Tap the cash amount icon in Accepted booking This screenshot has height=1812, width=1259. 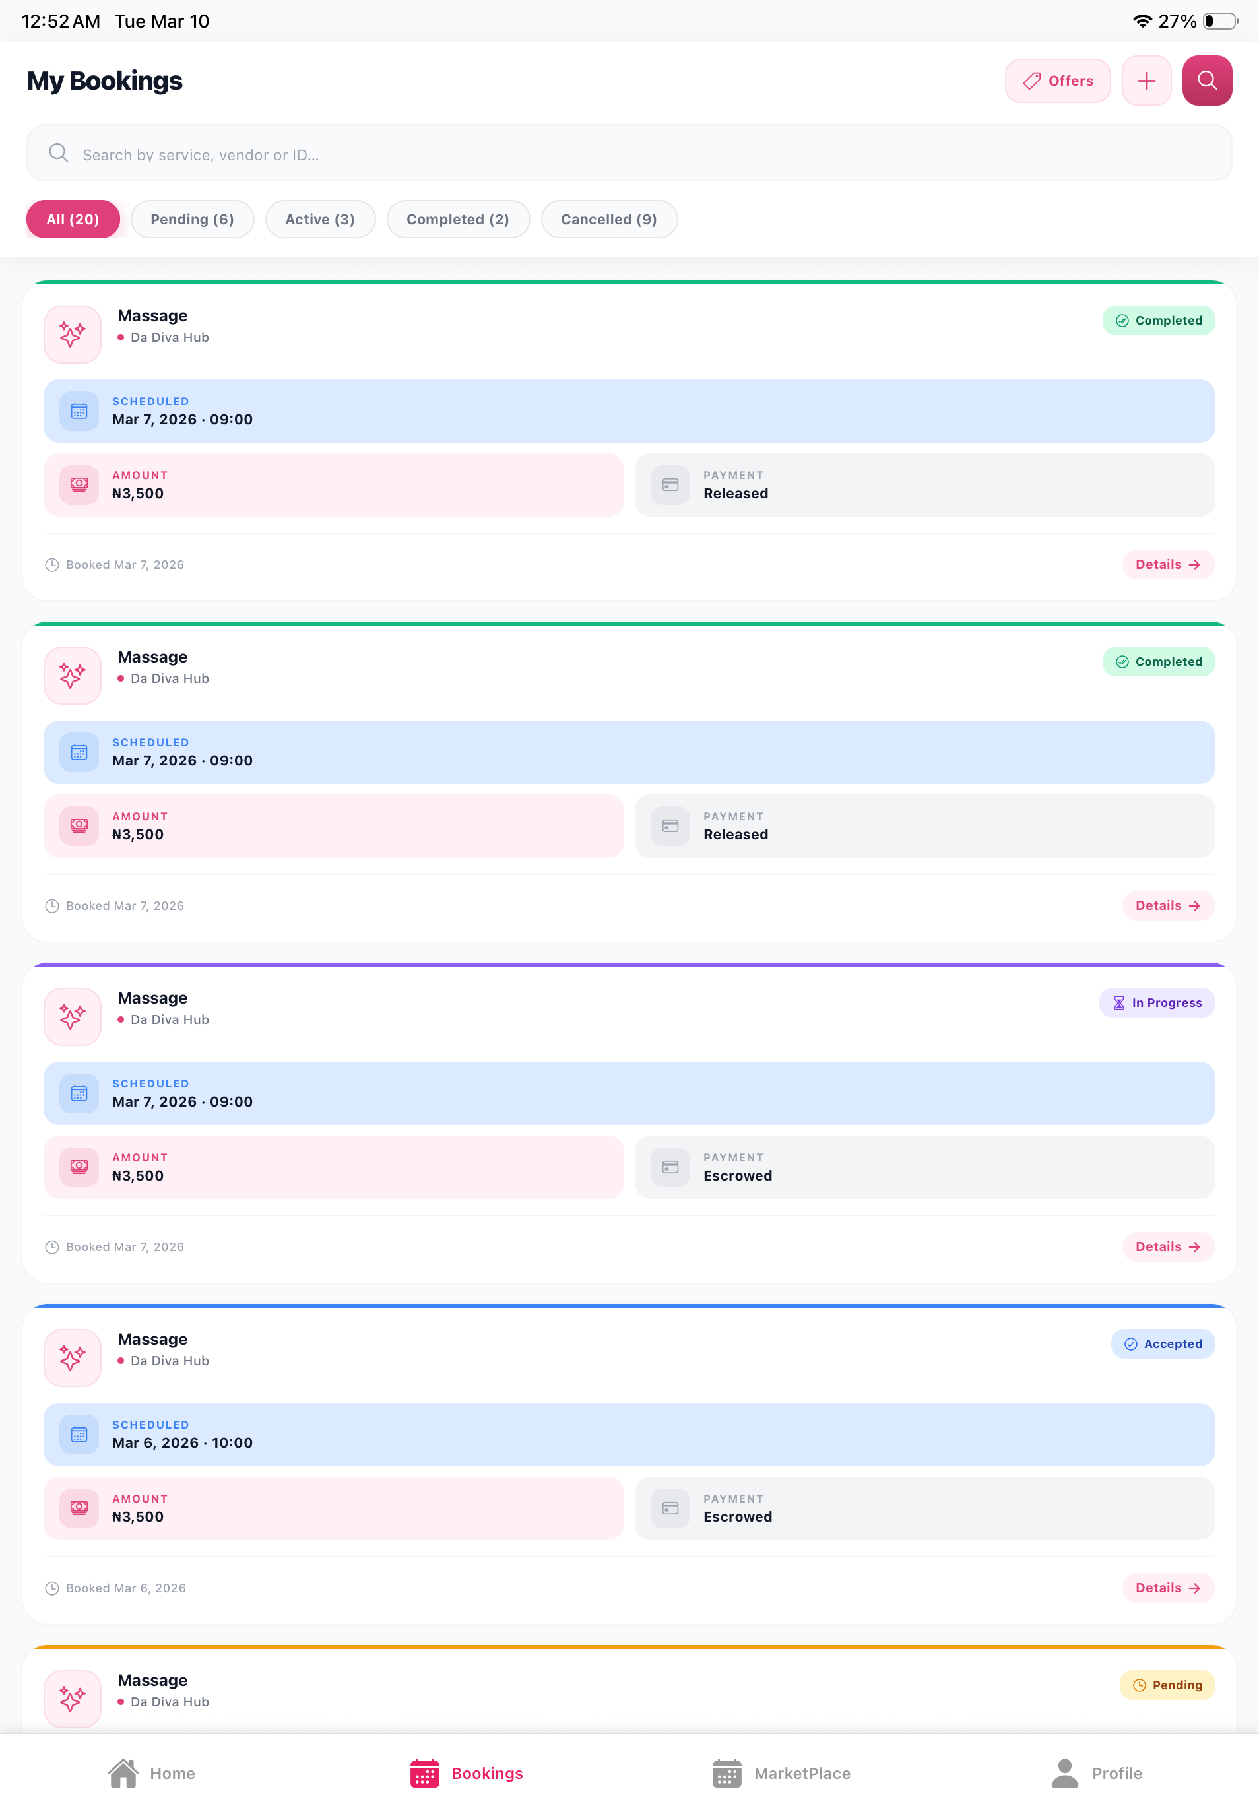click(79, 1508)
